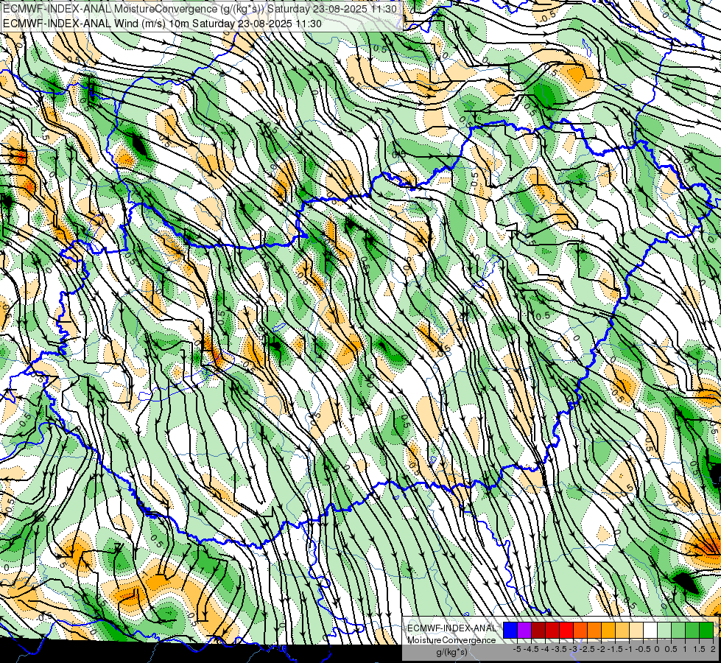Viewport: 721px width, 663px height.
Task: Select the legend swatch between -3.5 and -3
Action: click(x=566, y=630)
